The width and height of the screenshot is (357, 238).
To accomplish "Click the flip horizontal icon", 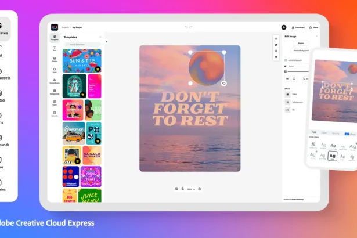I will [287, 79].
